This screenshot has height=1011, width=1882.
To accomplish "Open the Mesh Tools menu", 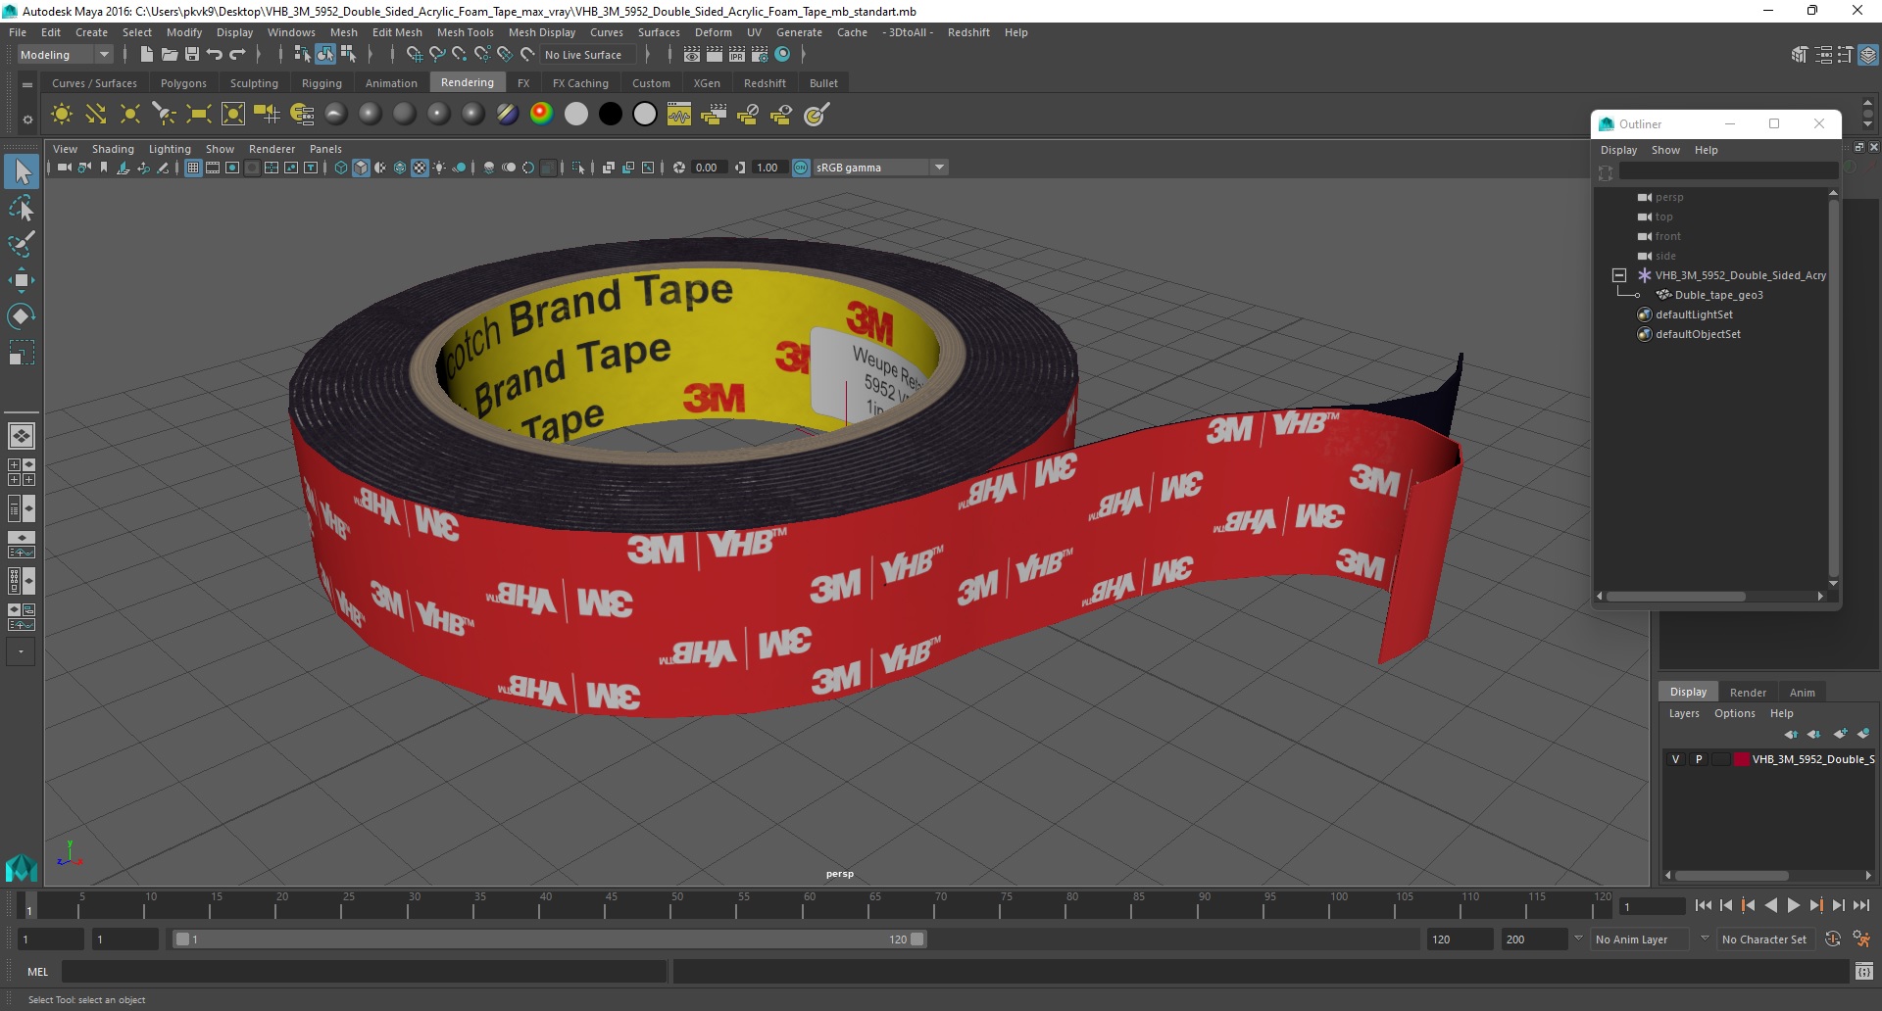I will coord(465,32).
